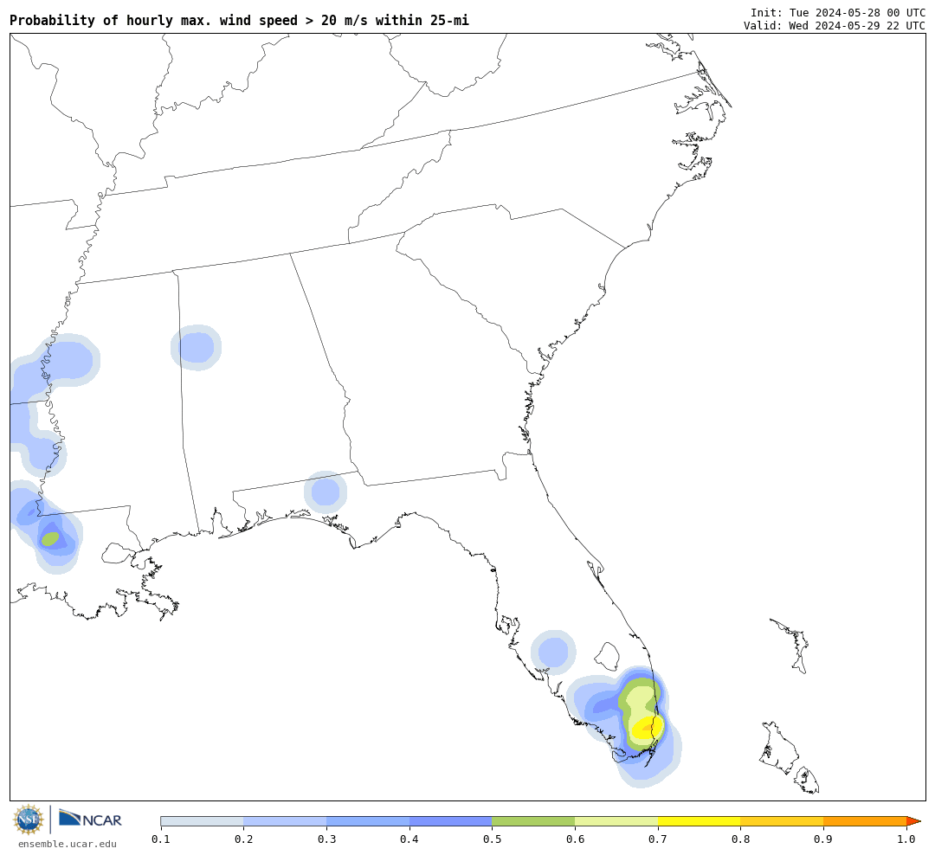Click the 0.1–0.2 pale blue colorbar segment
The width and height of the screenshot is (935, 855).
[202, 821]
